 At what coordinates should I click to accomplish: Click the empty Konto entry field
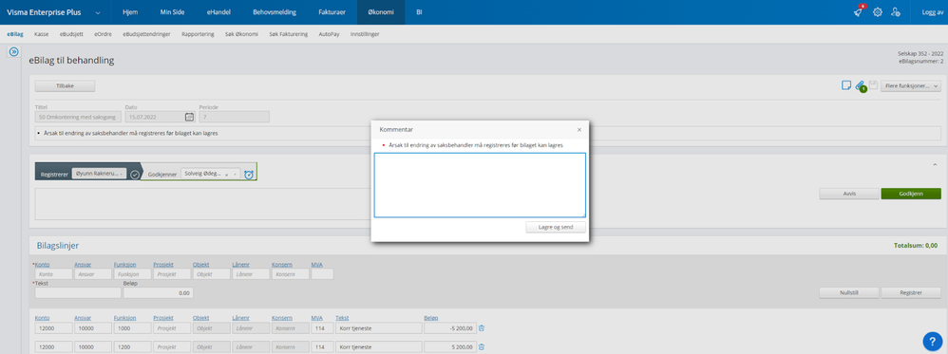pyautogui.click(x=53, y=273)
